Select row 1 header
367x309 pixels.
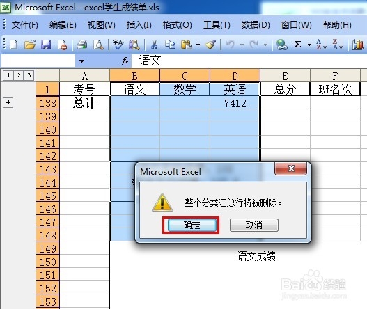(48, 89)
